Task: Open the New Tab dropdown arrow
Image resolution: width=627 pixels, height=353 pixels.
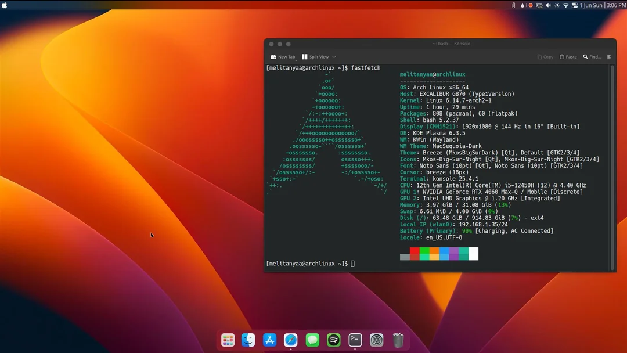Action: tap(296, 59)
